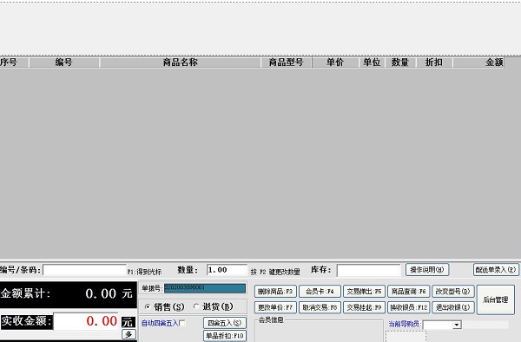Viewport: 521px width, 342px height.
Task: Click the F1:得到光标 hint text
Action: [x=144, y=272]
